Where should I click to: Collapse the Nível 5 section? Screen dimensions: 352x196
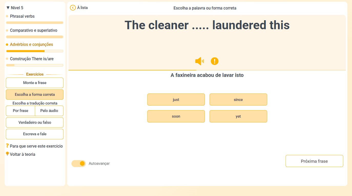click(x=15, y=8)
